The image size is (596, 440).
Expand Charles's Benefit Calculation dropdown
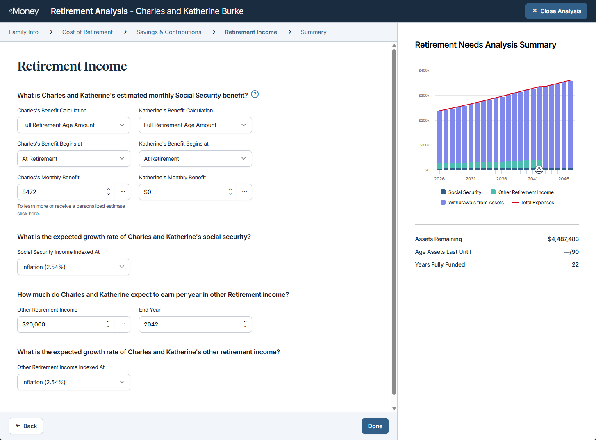pyautogui.click(x=74, y=125)
